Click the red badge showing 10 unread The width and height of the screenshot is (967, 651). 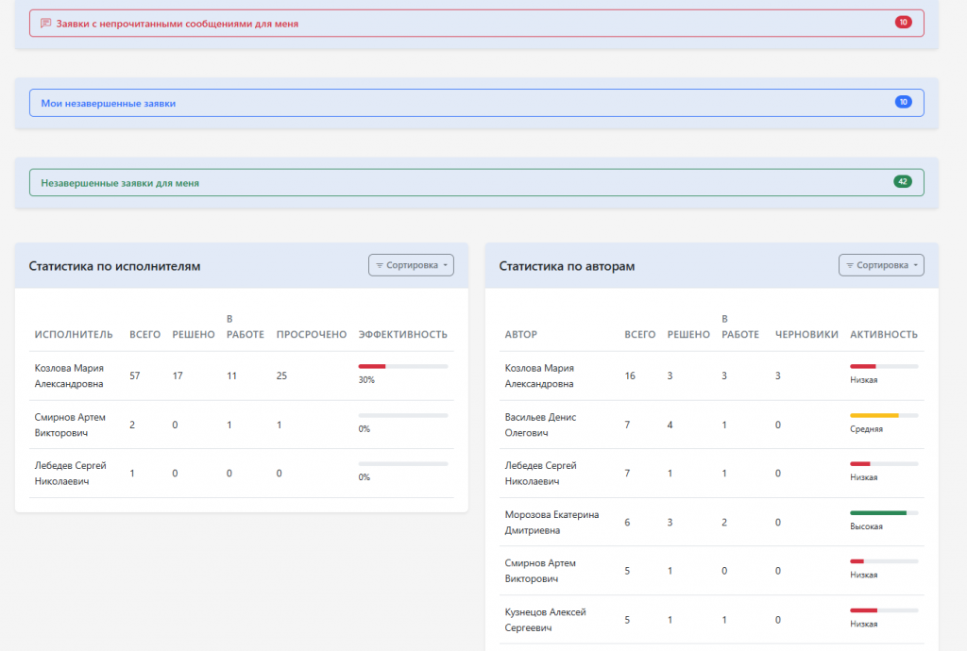pos(903,23)
